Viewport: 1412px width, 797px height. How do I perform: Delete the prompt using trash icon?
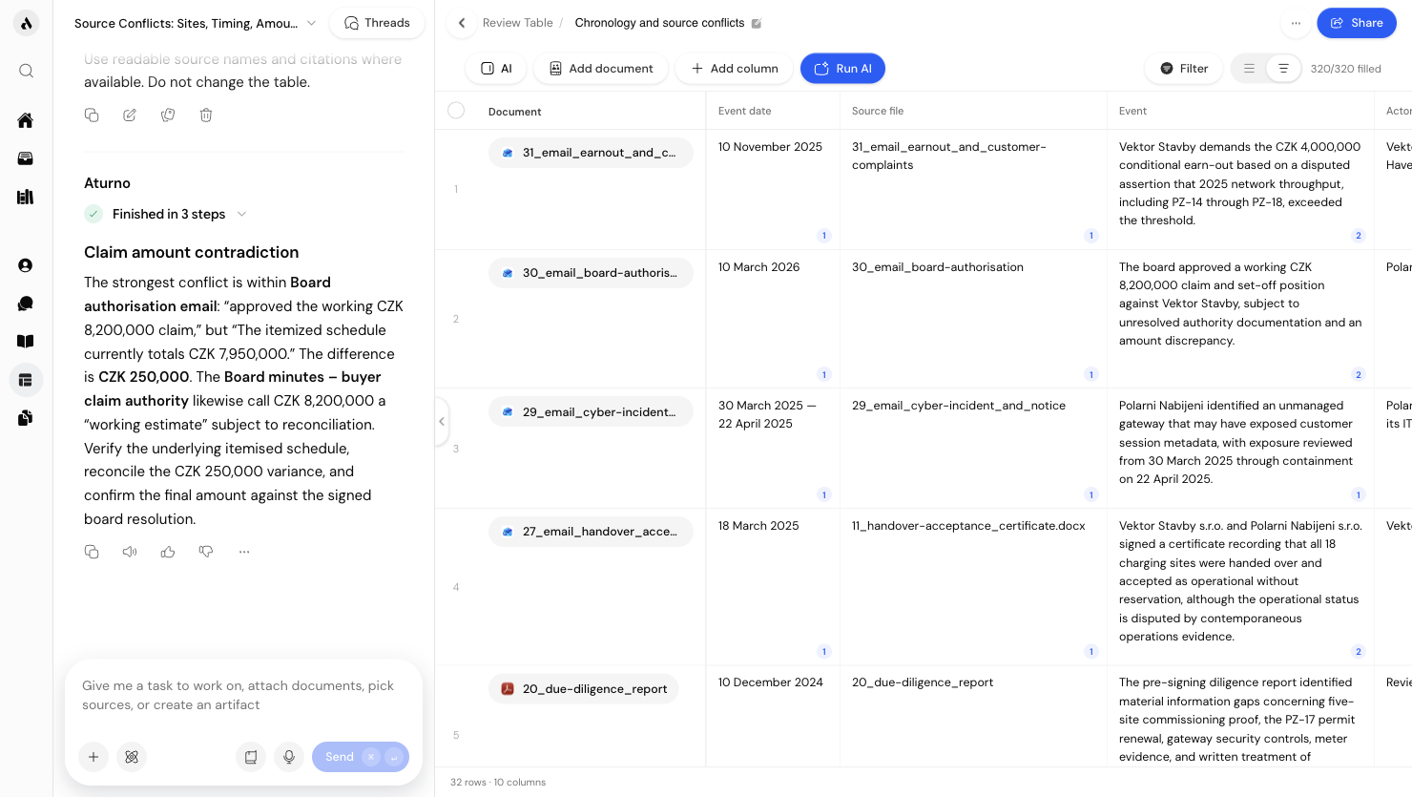point(206,115)
